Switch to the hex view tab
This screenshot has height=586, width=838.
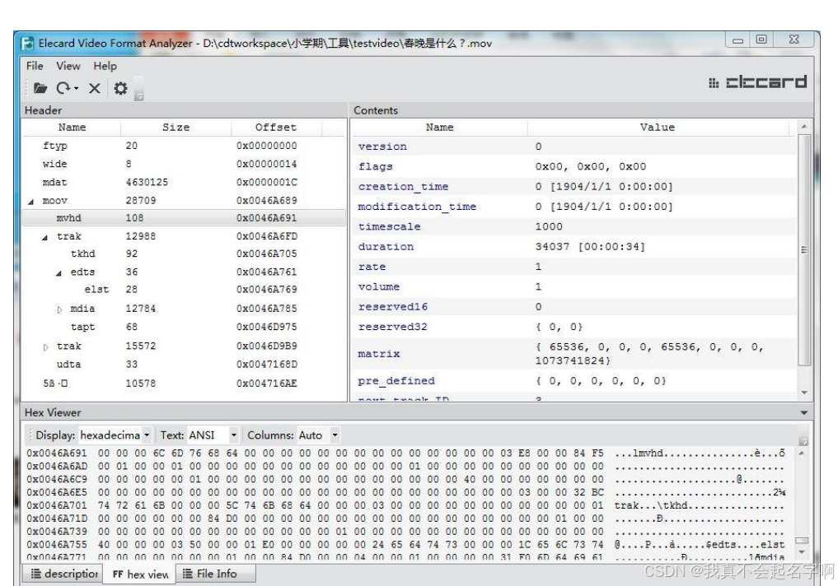tap(141, 574)
